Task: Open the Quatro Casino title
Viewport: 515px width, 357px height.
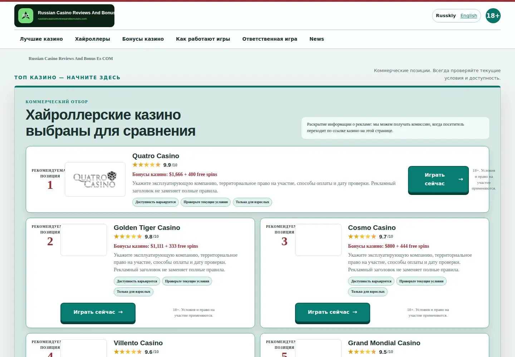Action: [x=156, y=156]
